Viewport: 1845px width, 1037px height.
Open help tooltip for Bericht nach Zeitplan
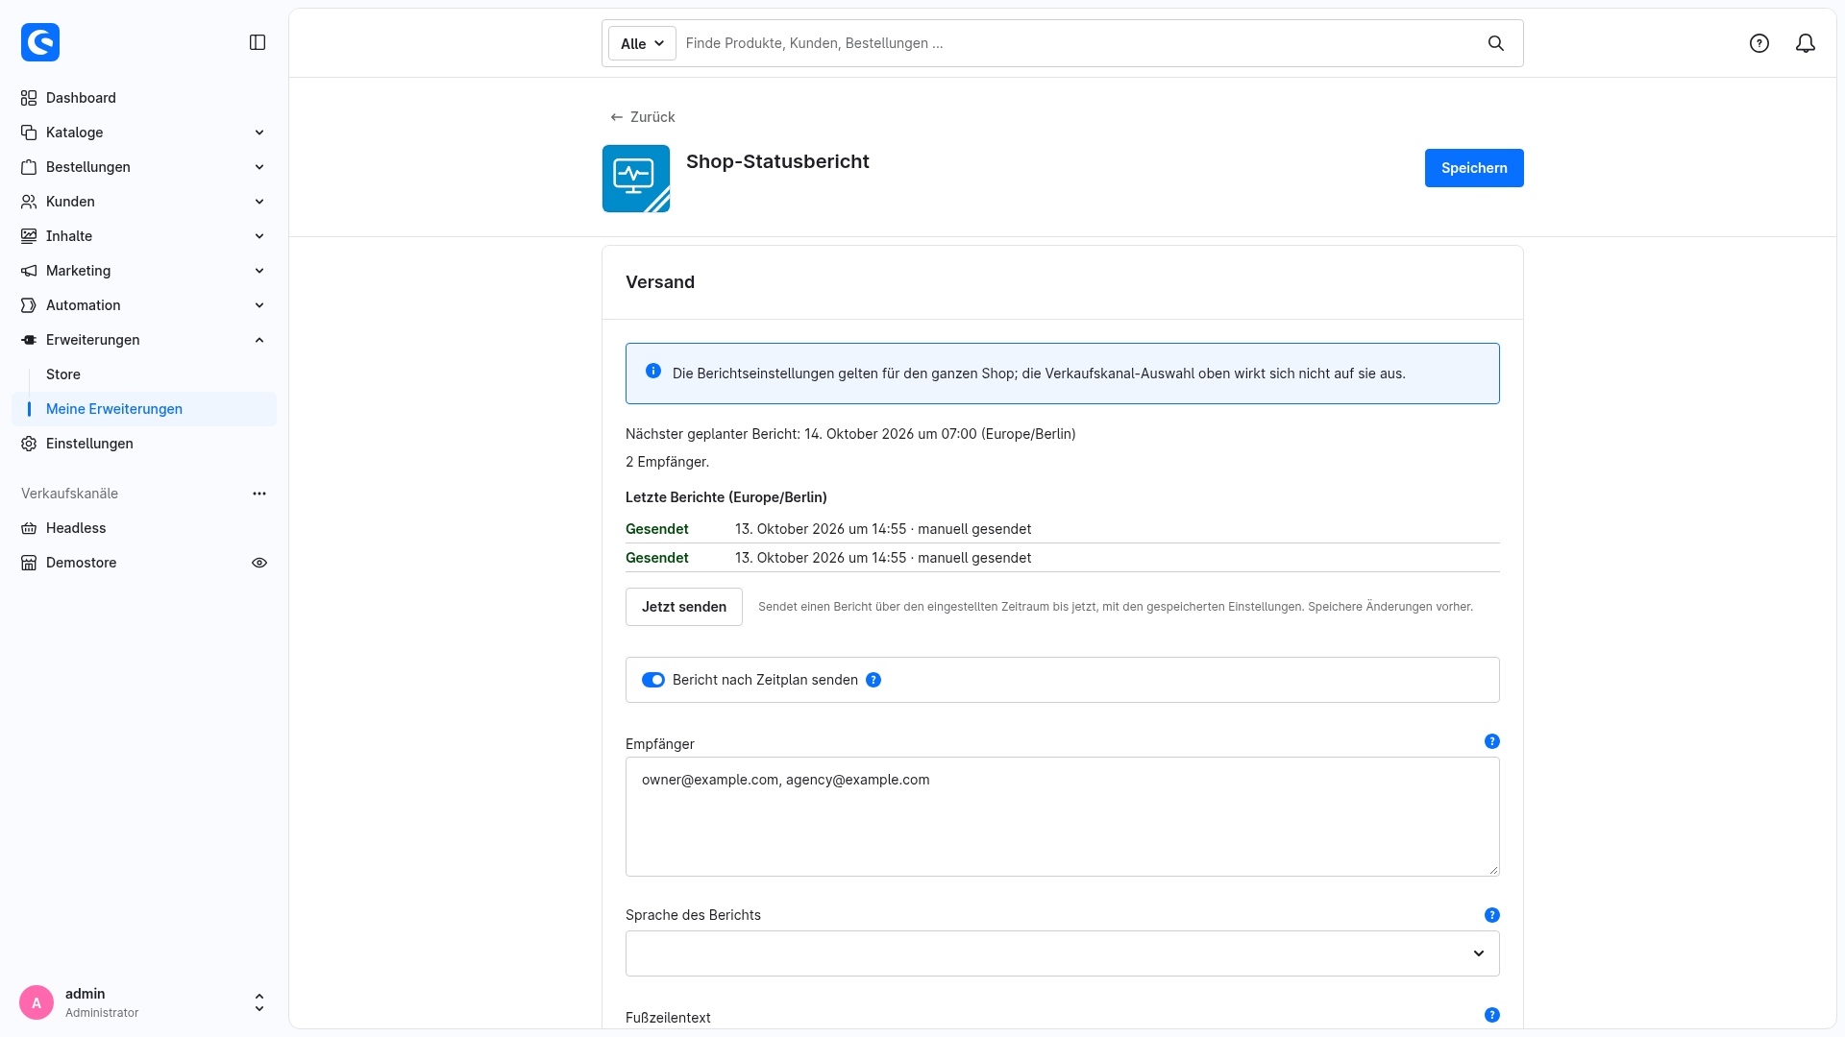click(873, 680)
